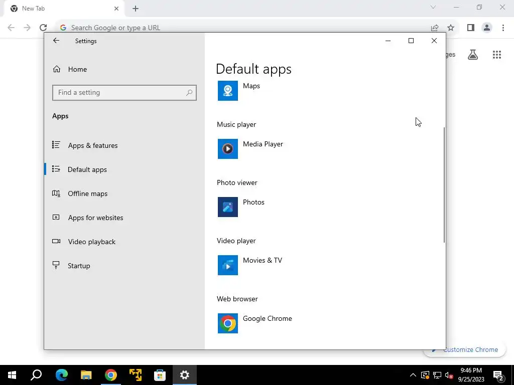Open Windows taskbar search
The height and width of the screenshot is (385, 514).
pyautogui.click(x=36, y=375)
